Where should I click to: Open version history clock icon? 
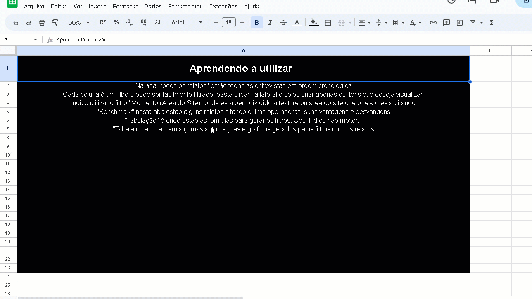coord(451,2)
